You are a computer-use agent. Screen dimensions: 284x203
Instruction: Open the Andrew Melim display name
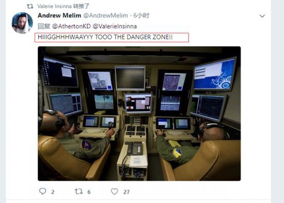pyautogui.click(x=59, y=15)
